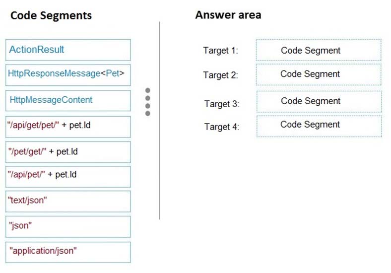391x273 pixels.
Task: Click the "/pet/get/" + pet.Id segment
Action: point(68,152)
